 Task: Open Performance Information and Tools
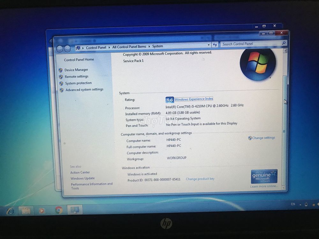coord(92,186)
